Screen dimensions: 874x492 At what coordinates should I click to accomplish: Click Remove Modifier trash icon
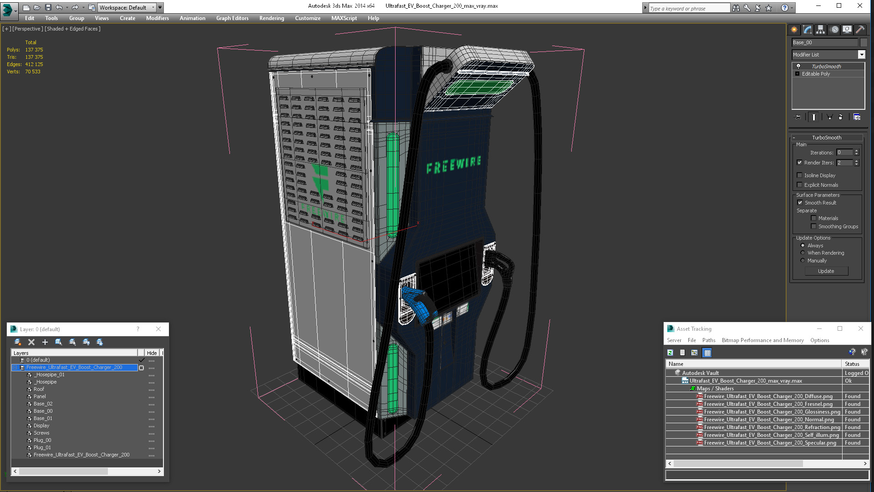841,117
